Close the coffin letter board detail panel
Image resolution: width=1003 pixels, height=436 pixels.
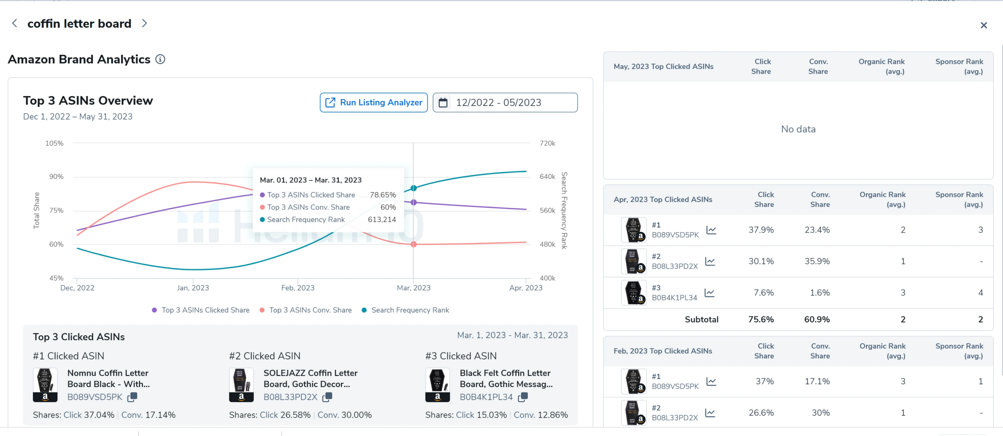pyautogui.click(x=983, y=25)
